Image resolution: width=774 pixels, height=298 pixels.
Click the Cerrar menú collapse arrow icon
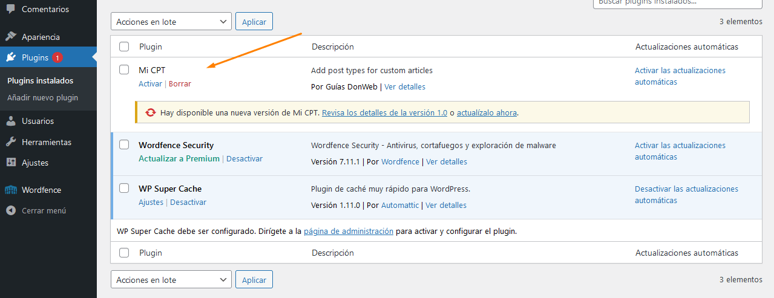click(x=11, y=211)
